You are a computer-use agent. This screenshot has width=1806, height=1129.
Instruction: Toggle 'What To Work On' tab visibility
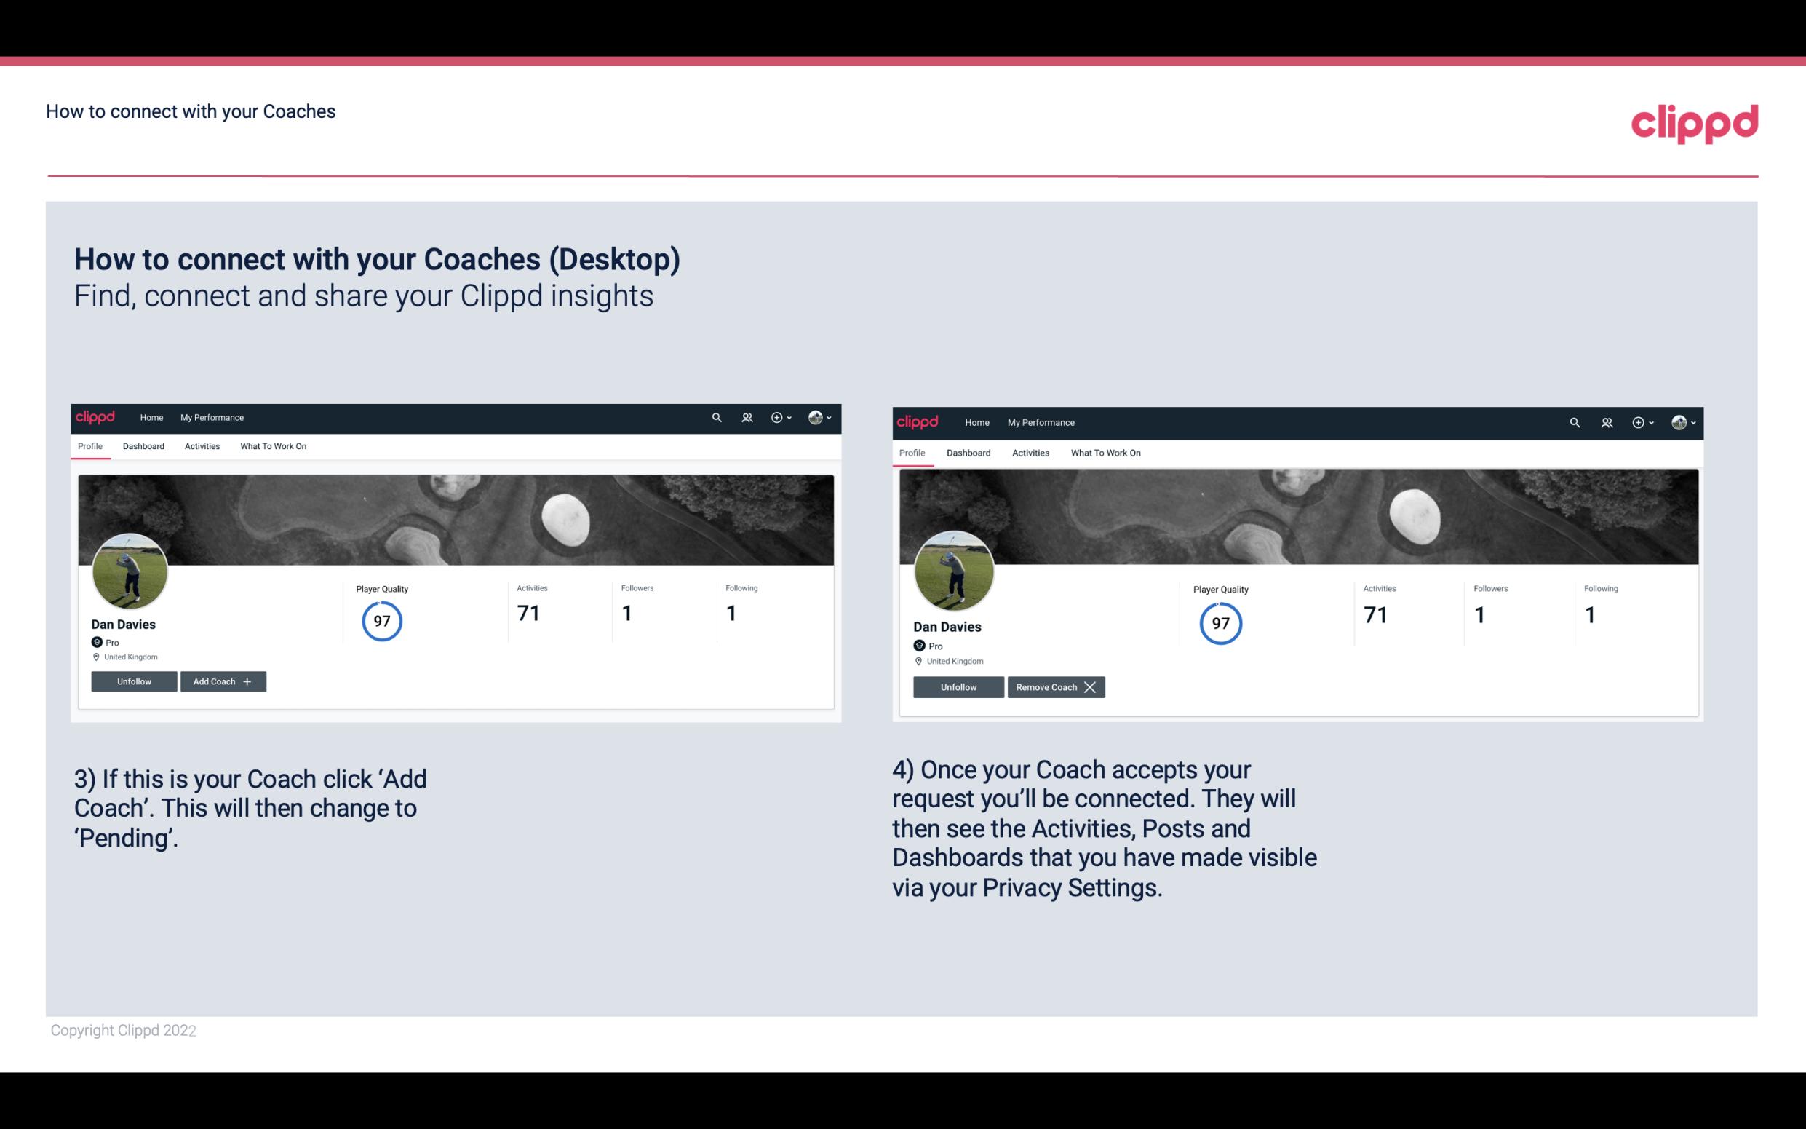271,446
